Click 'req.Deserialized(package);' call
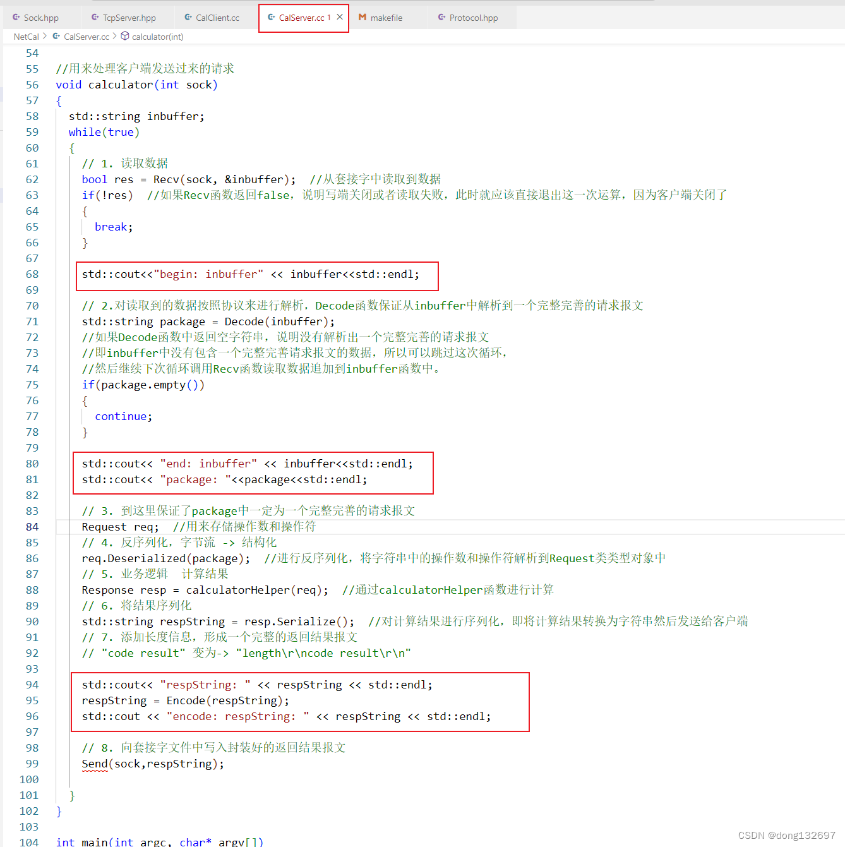845x847 pixels. (165, 558)
